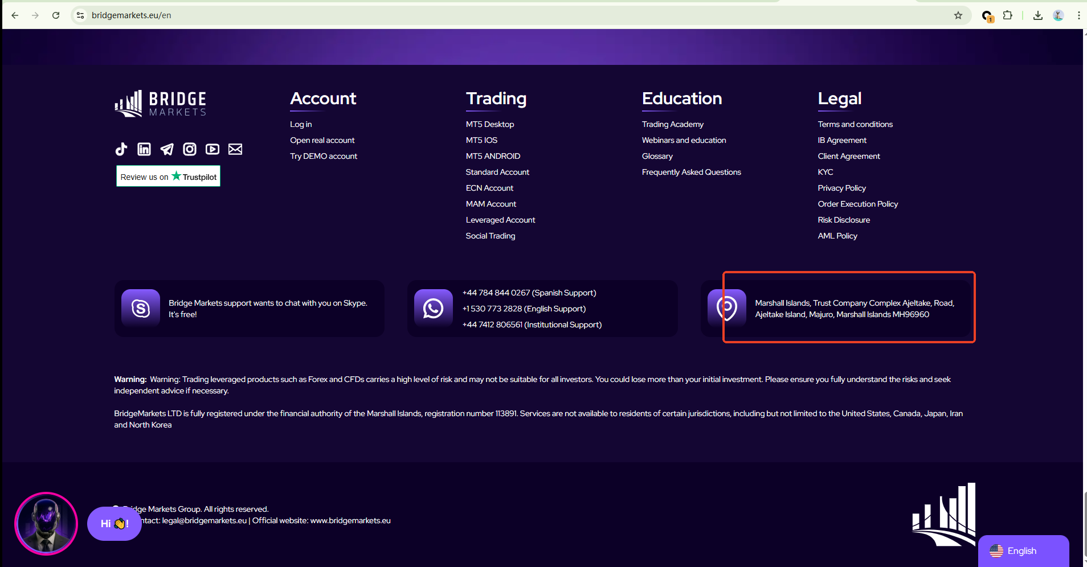Open the Glossary link

point(657,156)
